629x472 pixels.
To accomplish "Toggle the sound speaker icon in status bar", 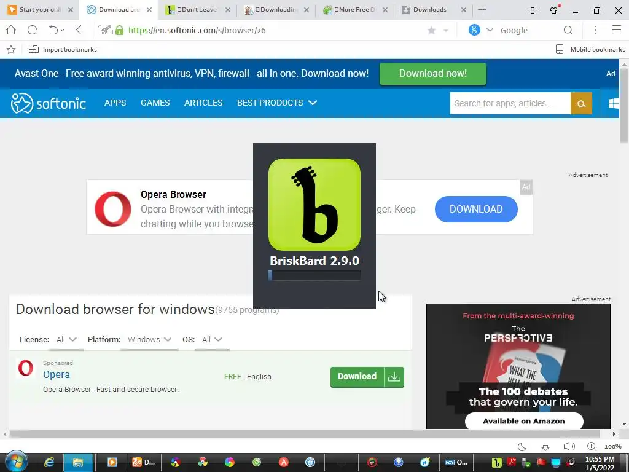I will 569,446.
